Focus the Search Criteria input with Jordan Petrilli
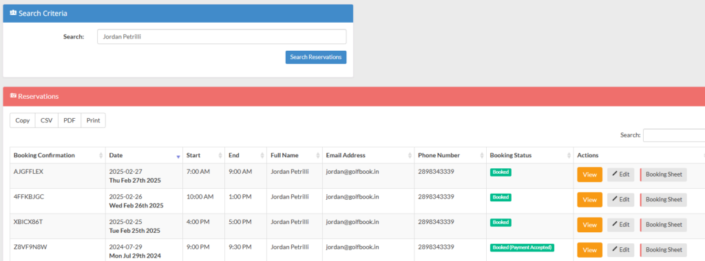 pyautogui.click(x=222, y=37)
